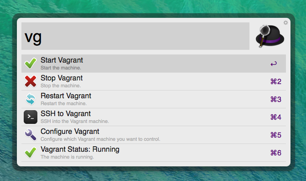Screen dimensions: 306x181
Task: Click the search field containing vg
Action: (135, 36)
